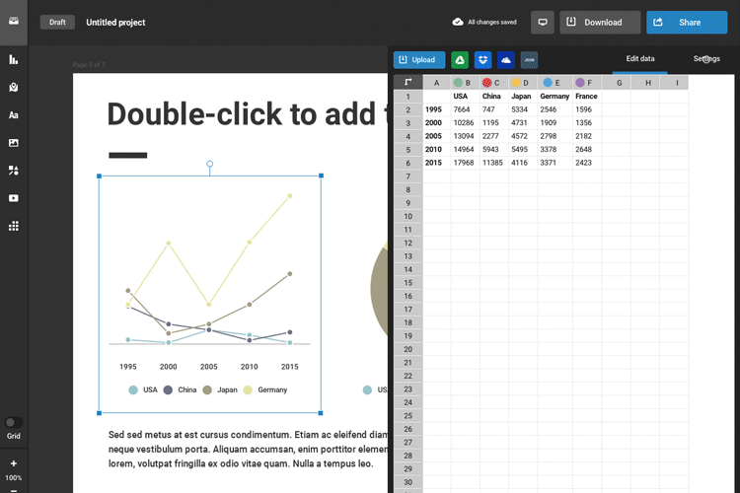Click China legend item under line chart
Viewport: 740px width, 493px height.
tap(180, 390)
